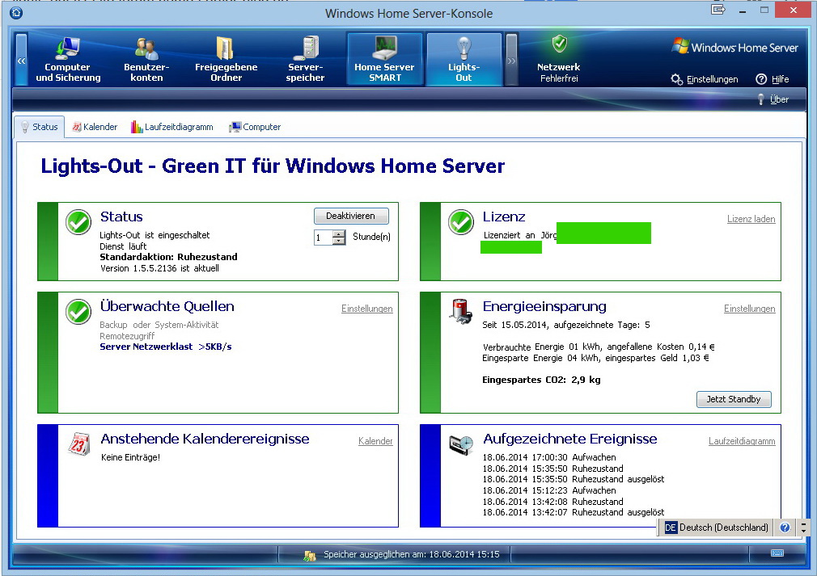The width and height of the screenshot is (817, 576).
Task: Click the Überwachte Quellen checkmark icon
Action: [x=78, y=312]
